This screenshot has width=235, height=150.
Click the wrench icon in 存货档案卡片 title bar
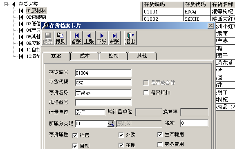[45, 26]
